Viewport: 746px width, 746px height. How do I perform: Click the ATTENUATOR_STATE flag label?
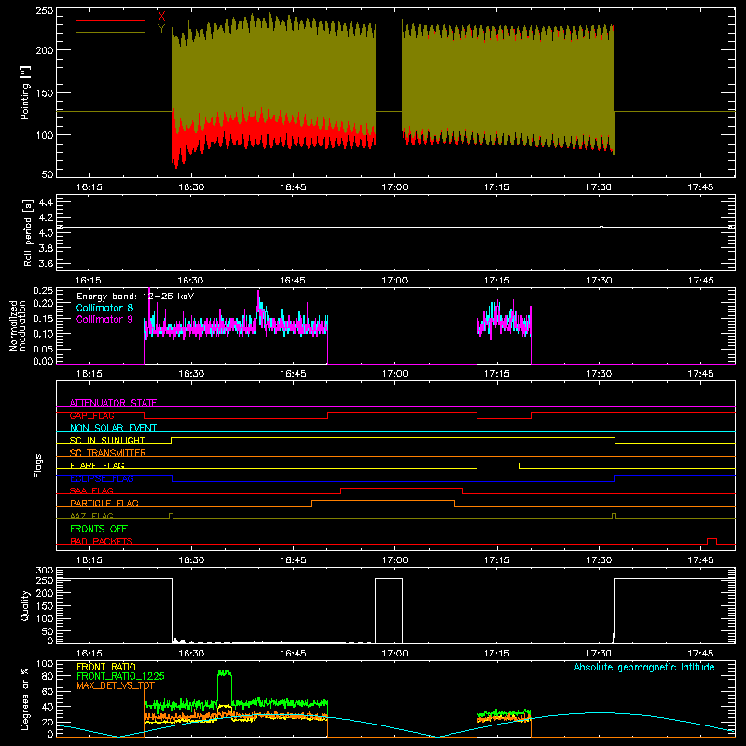(x=113, y=403)
